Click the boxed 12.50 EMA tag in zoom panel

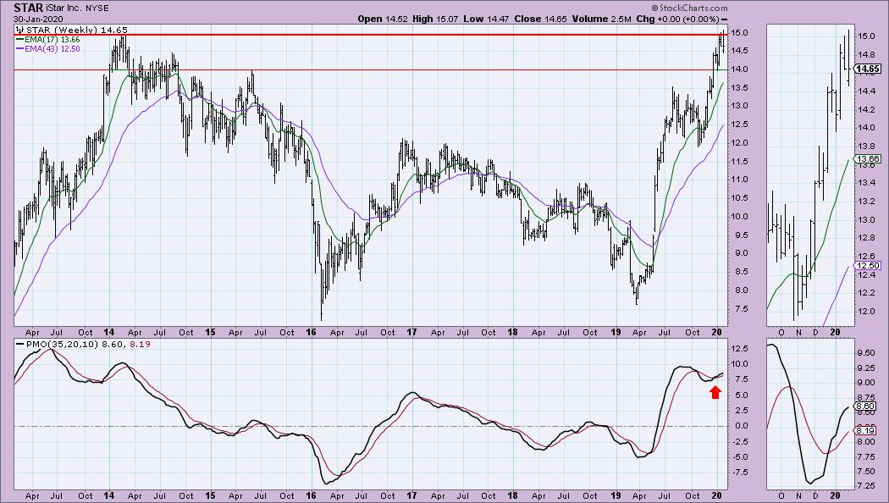[x=869, y=265]
